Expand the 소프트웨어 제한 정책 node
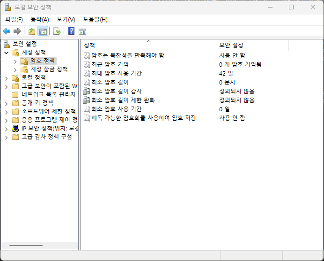 pos(7,112)
